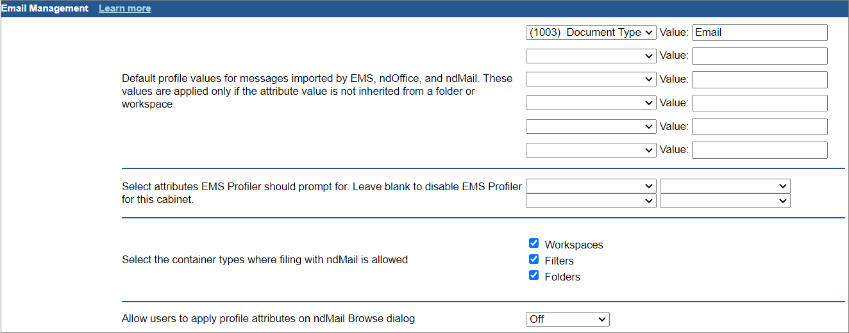Click the sixth row Value input field
This screenshot has width=849, height=333.
point(759,150)
